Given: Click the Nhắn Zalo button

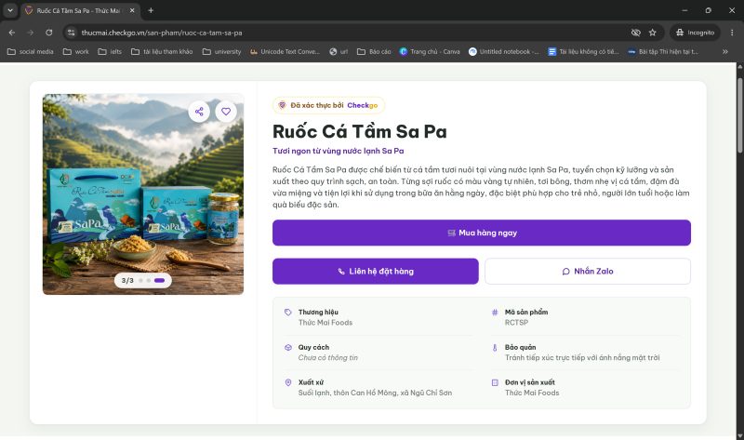Looking at the screenshot, I should tap(588, 271).
